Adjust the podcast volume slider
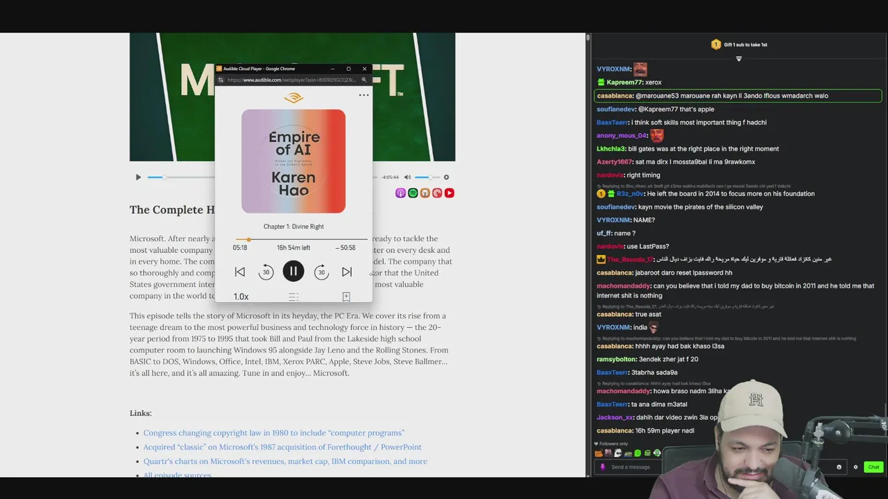 pyautogui.click(x=427, y=177)
